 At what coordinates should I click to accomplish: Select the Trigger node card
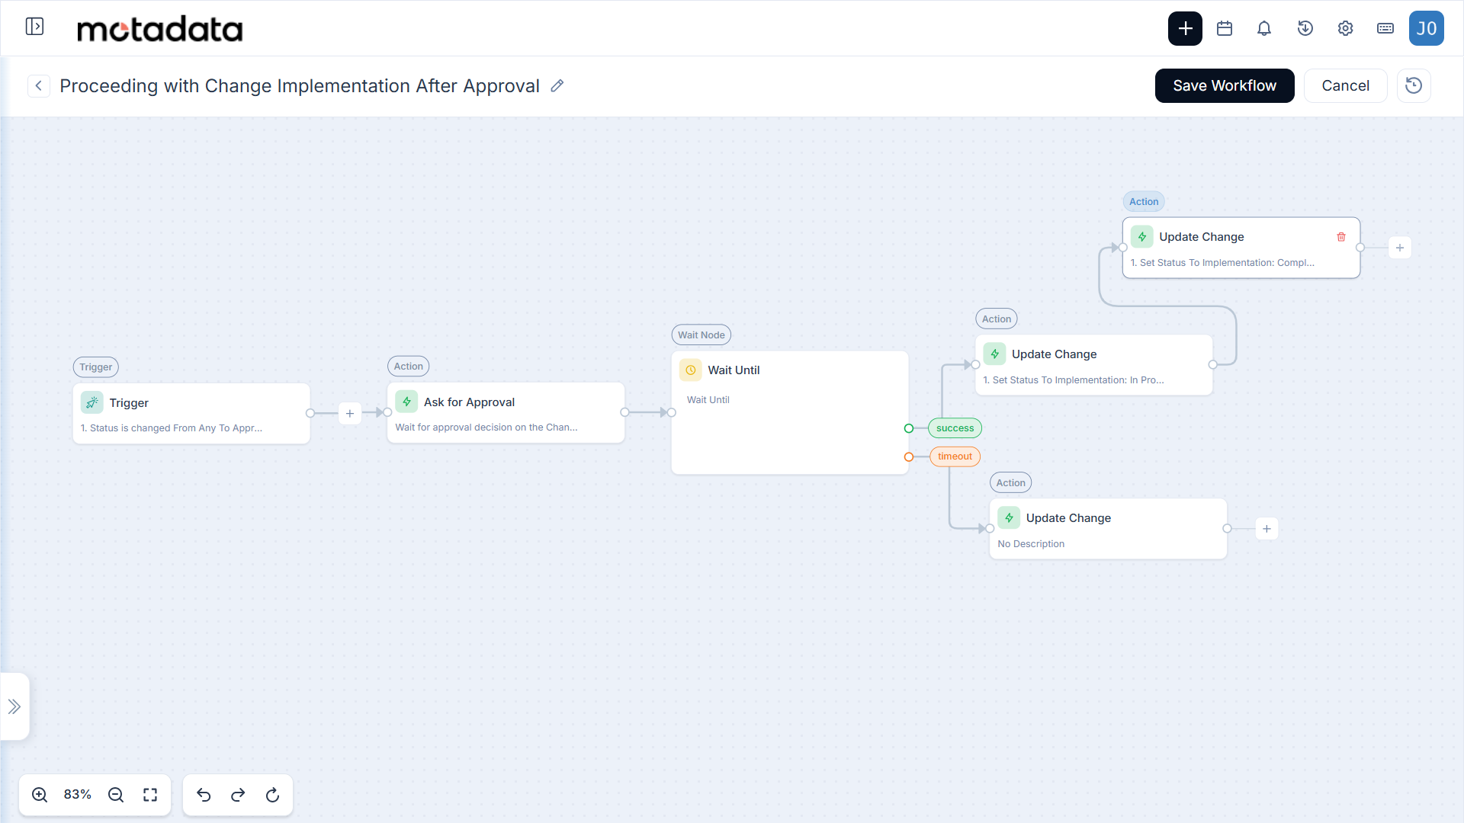[x=191, y=414]
